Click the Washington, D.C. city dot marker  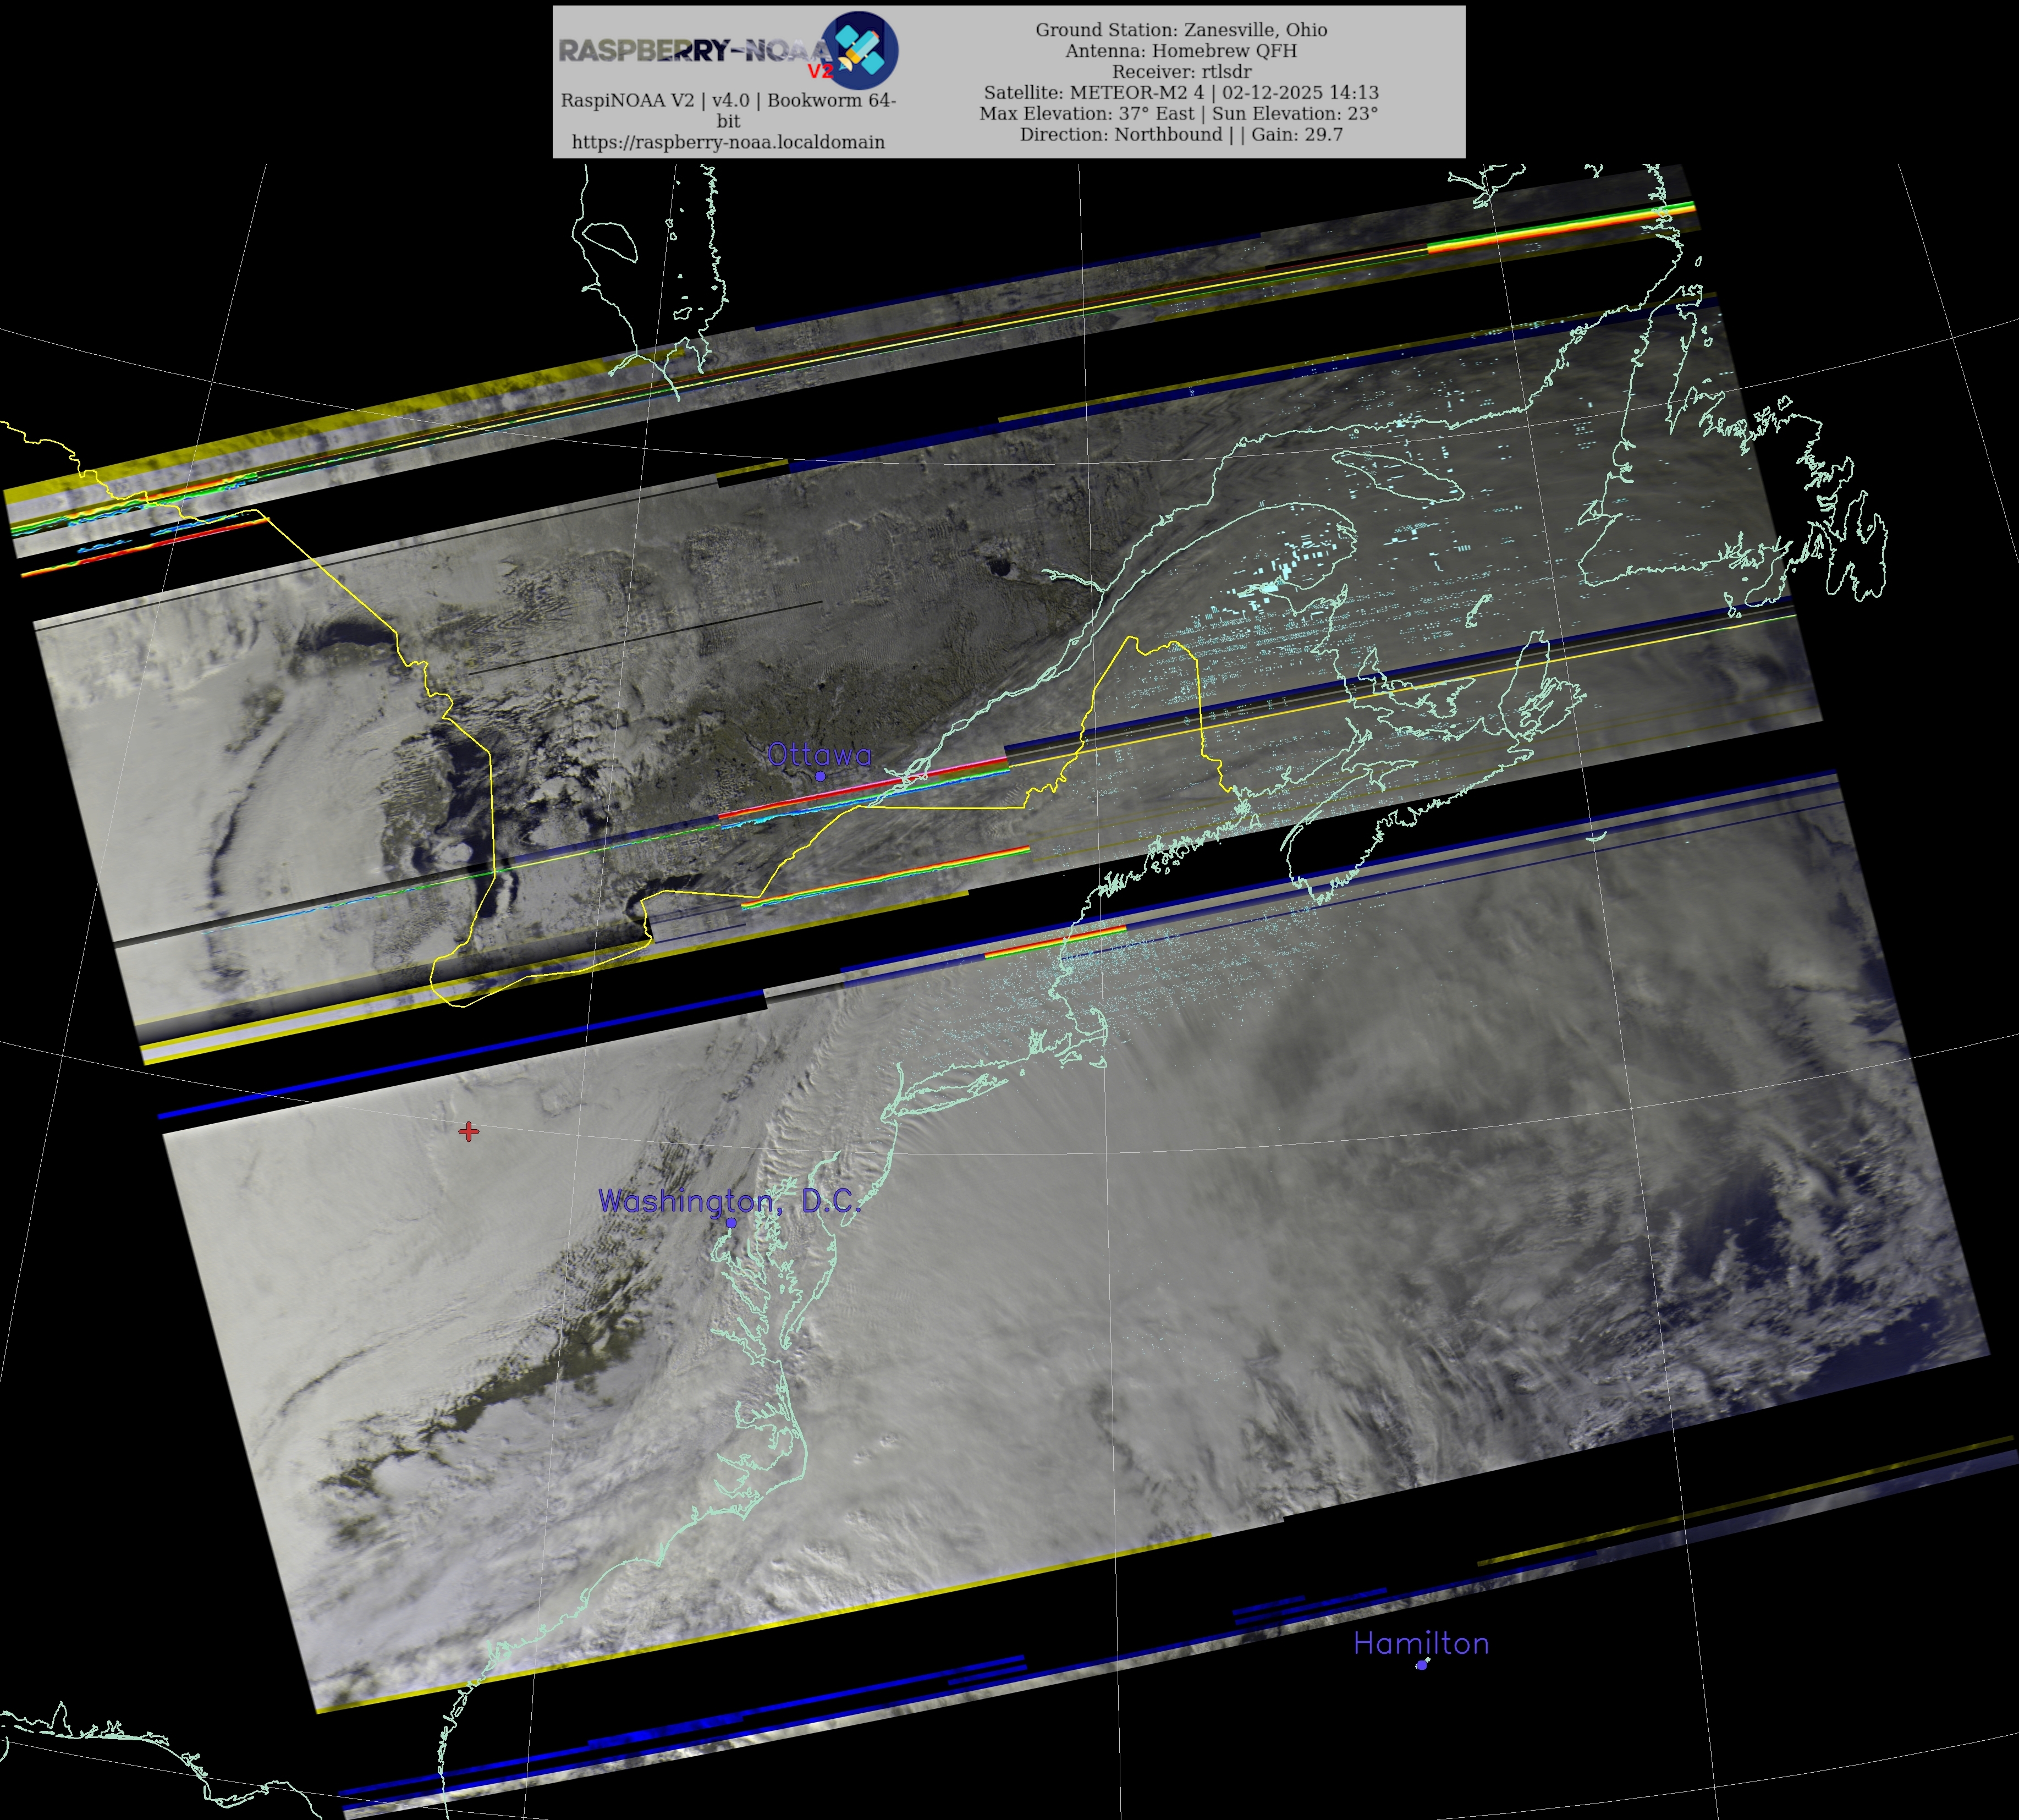point(731,1223)
